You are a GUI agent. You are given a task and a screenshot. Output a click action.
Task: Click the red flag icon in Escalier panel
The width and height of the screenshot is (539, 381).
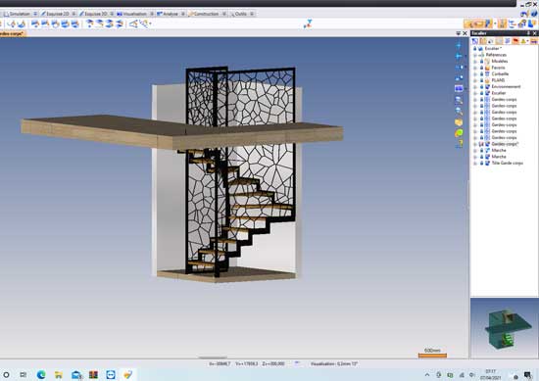point(515,41)
